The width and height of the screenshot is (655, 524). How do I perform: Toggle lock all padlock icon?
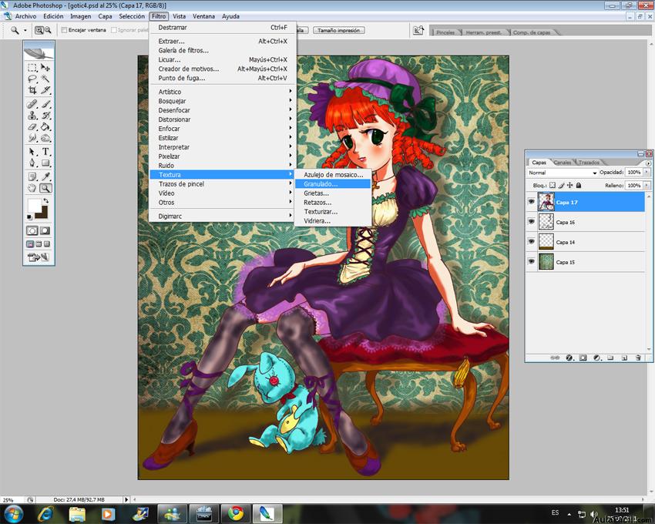pos(579,185)
